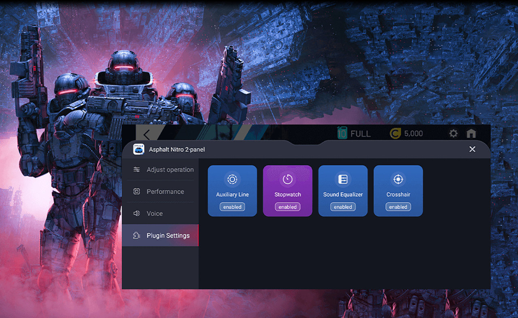
Task: Click the Auxiliary Line target icon
Action: point(232,179)
